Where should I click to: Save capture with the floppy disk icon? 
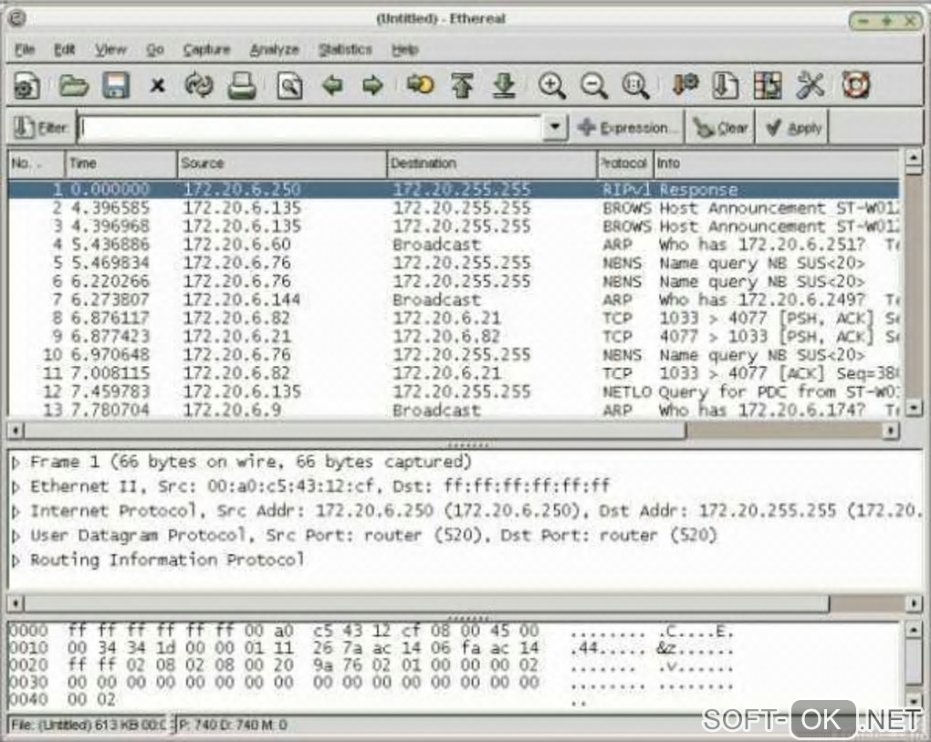point(115,86)
